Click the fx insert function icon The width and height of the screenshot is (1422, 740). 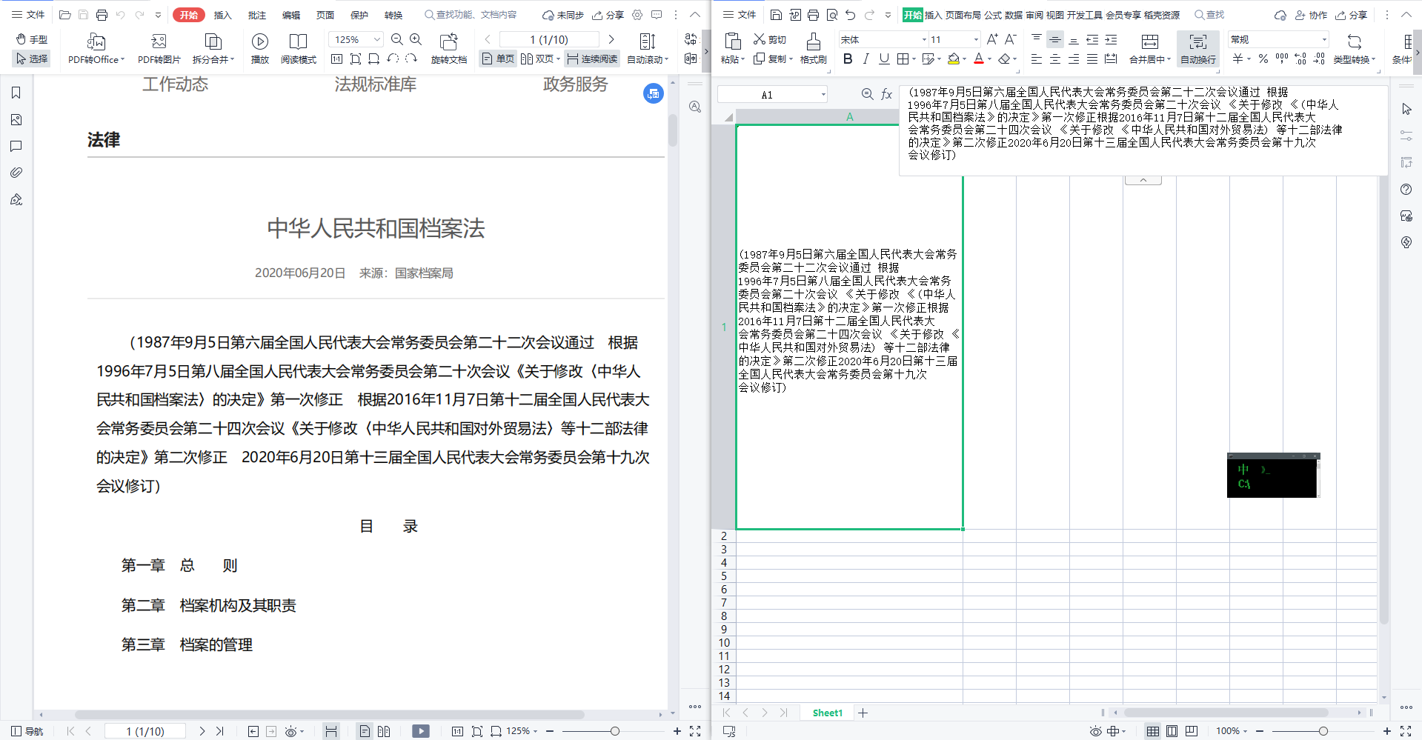point(886,94)
